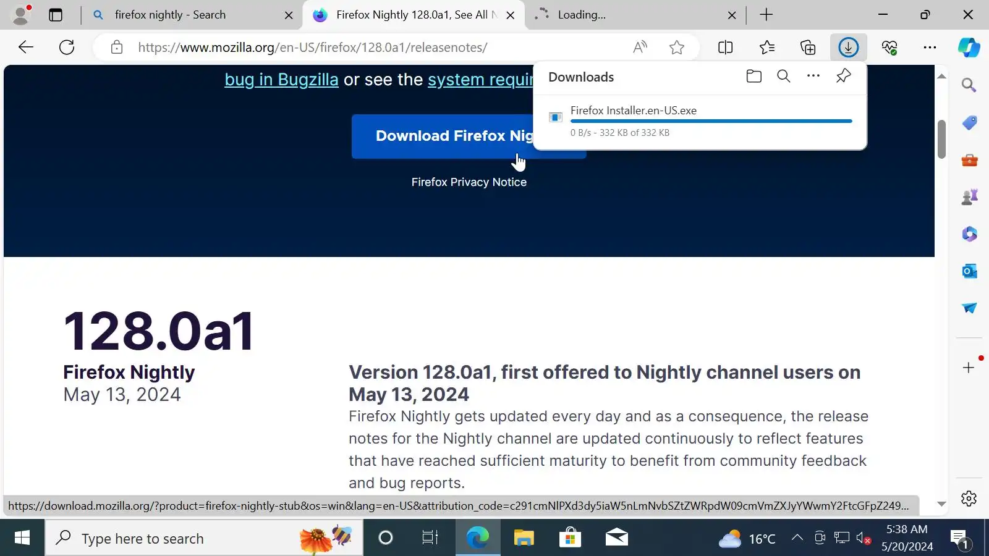Open more options in Downloads panel
This screenshot has height=556, width=989.
(x=813, y=76)
